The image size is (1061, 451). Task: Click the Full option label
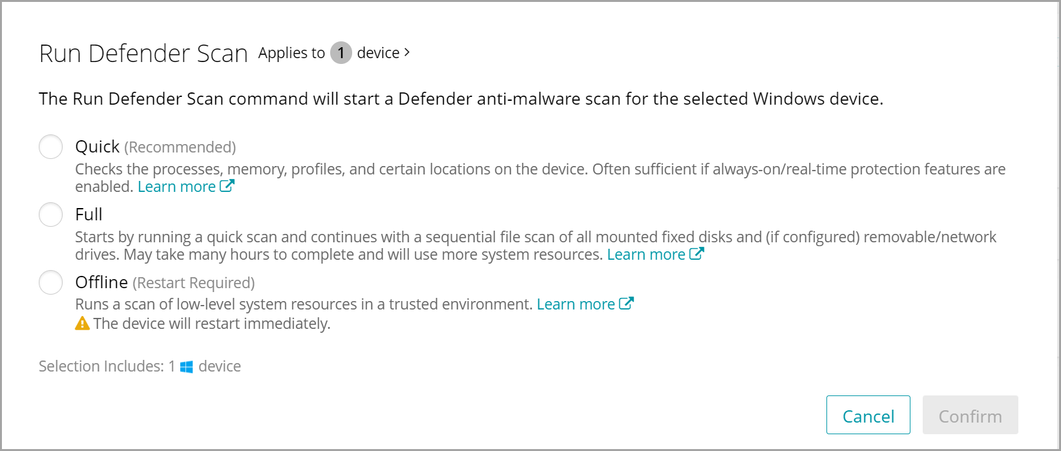[89, 215]
